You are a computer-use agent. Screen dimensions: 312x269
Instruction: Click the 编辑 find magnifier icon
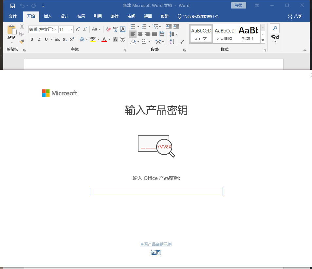tap(275, 28)
